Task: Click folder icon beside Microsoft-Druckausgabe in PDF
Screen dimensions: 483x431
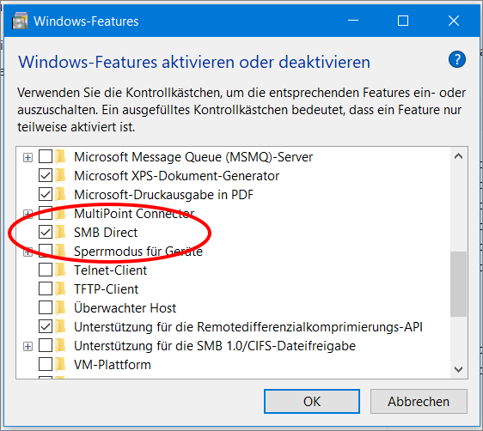Action: [61, 194]
